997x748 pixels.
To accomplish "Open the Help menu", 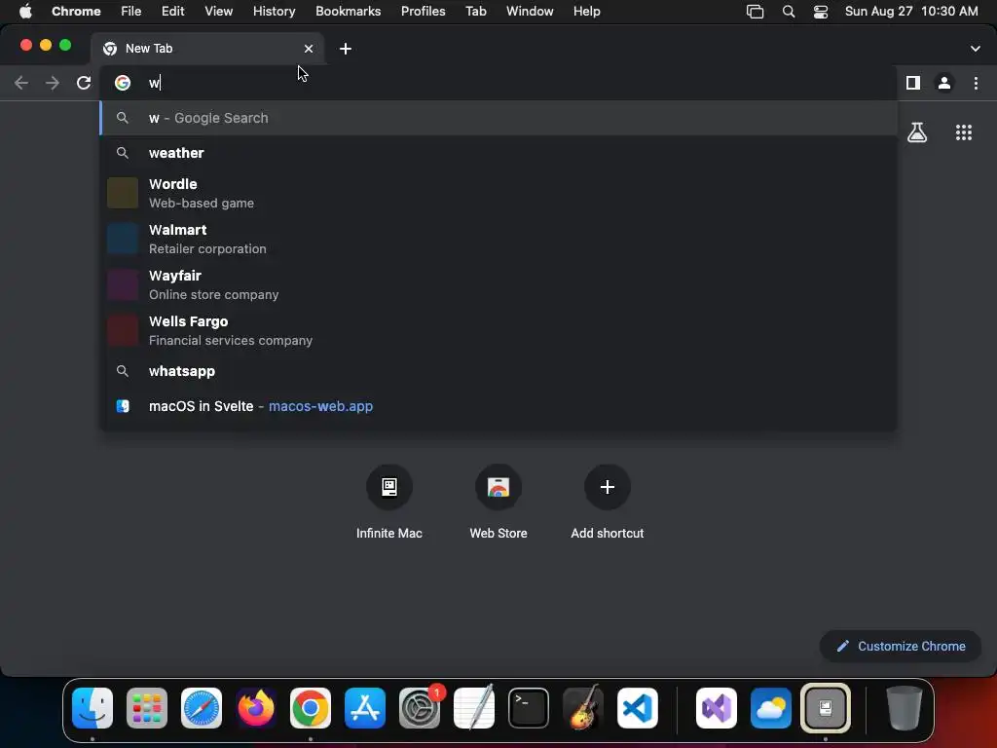I will pos(586,11).
